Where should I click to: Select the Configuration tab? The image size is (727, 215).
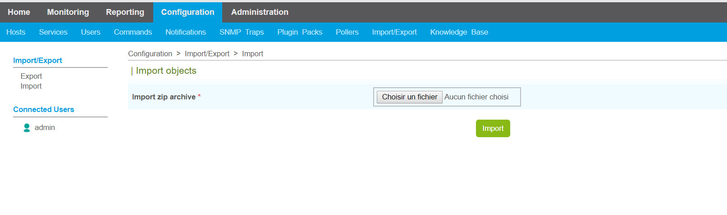click(x=187, y=12)
